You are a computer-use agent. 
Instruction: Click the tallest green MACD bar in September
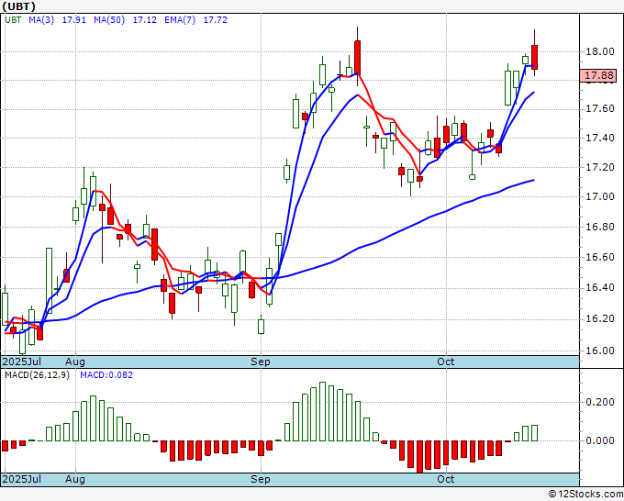322,411
